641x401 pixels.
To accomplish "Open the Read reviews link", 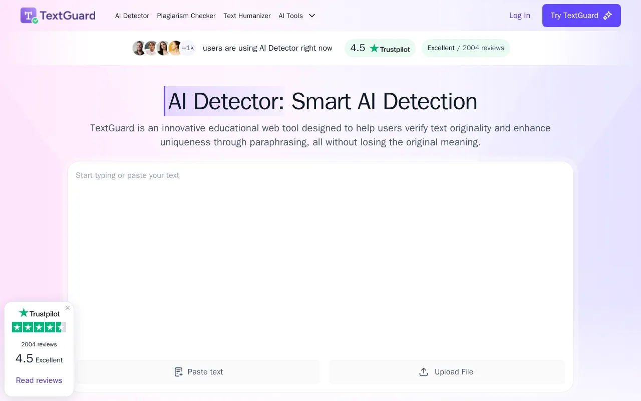I will (39, 380).
